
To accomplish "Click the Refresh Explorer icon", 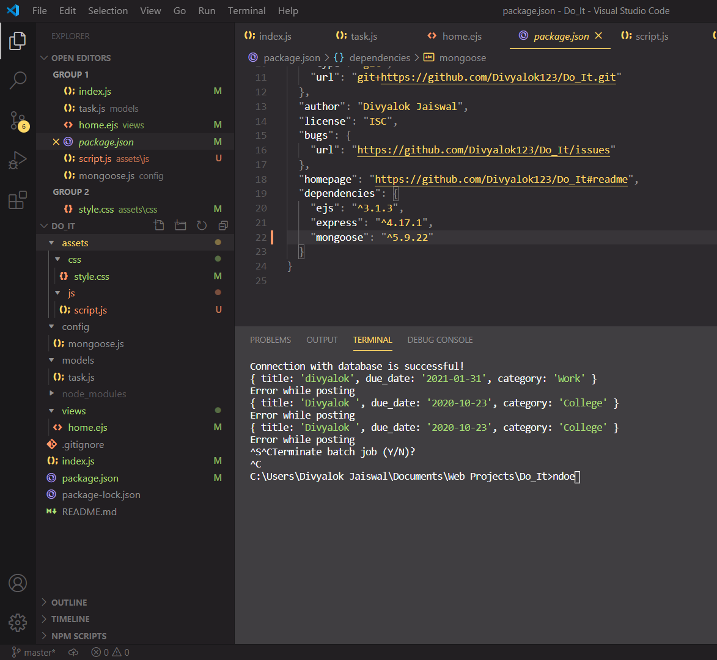I will click(x=202, y=226).
